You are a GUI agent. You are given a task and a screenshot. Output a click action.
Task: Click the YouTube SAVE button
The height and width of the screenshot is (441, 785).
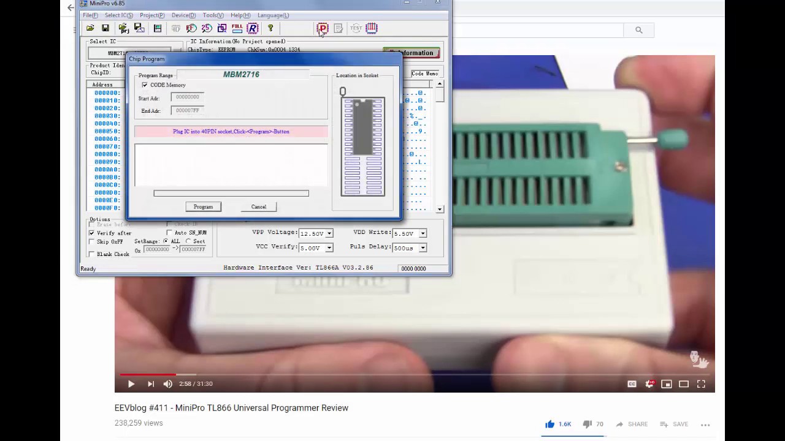(x=673, y=424)
